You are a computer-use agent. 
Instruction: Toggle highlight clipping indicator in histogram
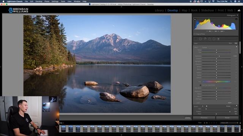pyautogui.click(x=236, y=19)
